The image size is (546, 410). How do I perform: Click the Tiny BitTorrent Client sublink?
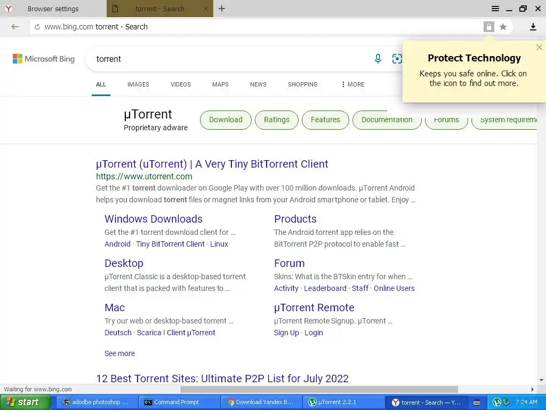coord(170,244)
